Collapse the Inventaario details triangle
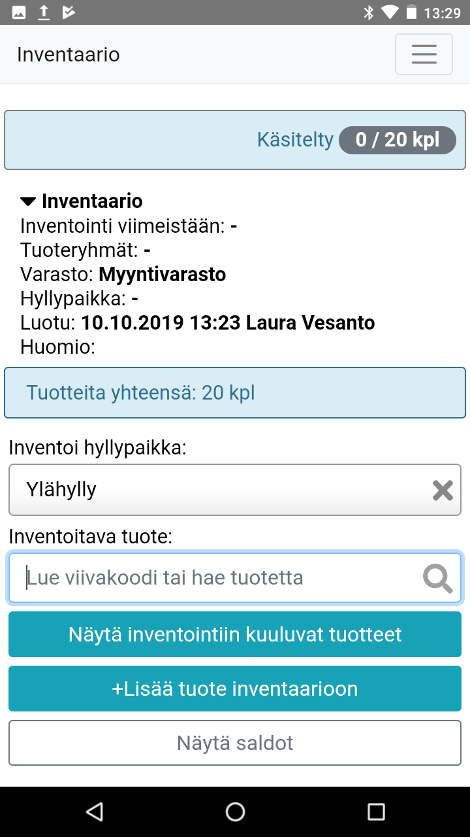This screenshot has height=837, width=470. click(x=28, y=201)
